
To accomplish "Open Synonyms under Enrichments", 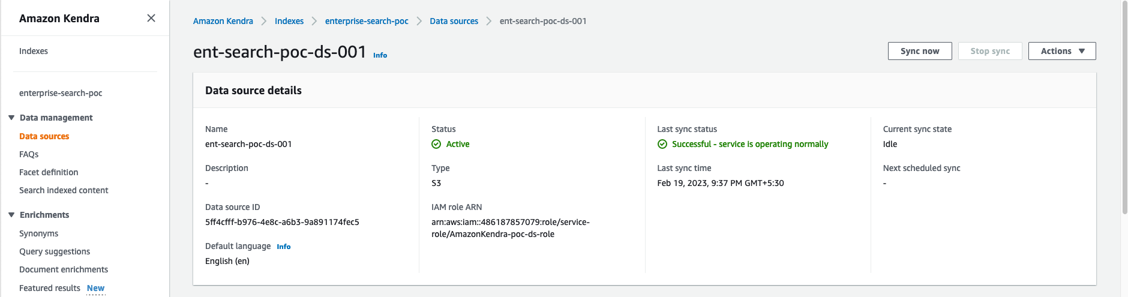I will [x=38, y=233].
